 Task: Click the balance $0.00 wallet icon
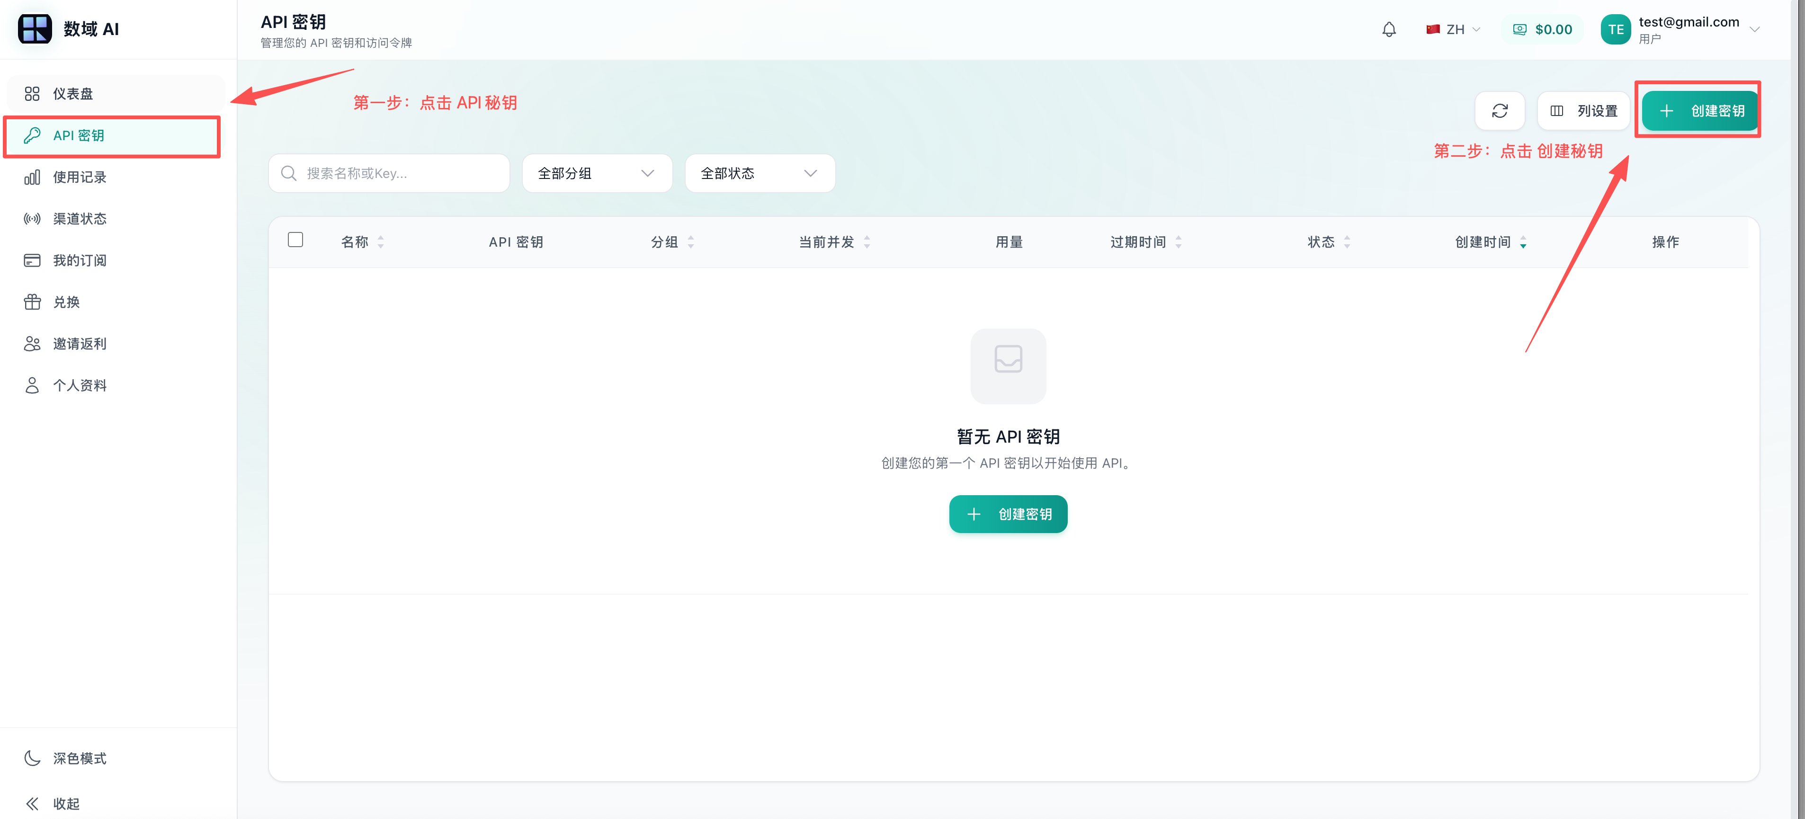[1519, 29]
